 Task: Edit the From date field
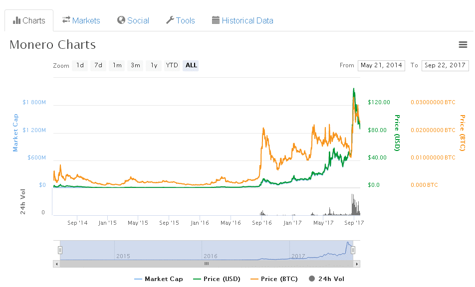pos(381,66)
